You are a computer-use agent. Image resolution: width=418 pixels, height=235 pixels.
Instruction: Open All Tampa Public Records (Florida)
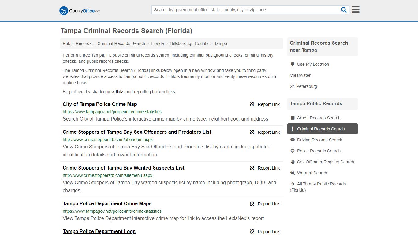coord(318,187)
